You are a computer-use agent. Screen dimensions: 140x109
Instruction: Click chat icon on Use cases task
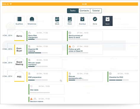[31, 86]
